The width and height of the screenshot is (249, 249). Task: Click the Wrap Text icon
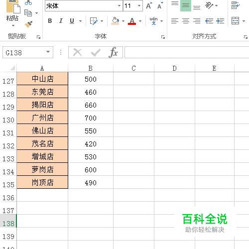236,5
